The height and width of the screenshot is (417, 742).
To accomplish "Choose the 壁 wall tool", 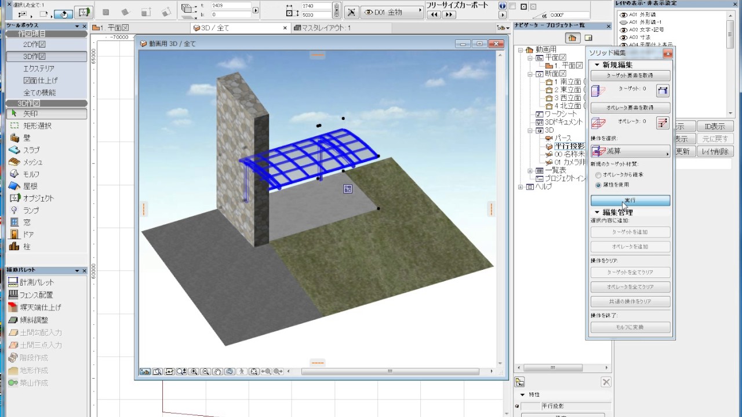I will tap(46, 138).
